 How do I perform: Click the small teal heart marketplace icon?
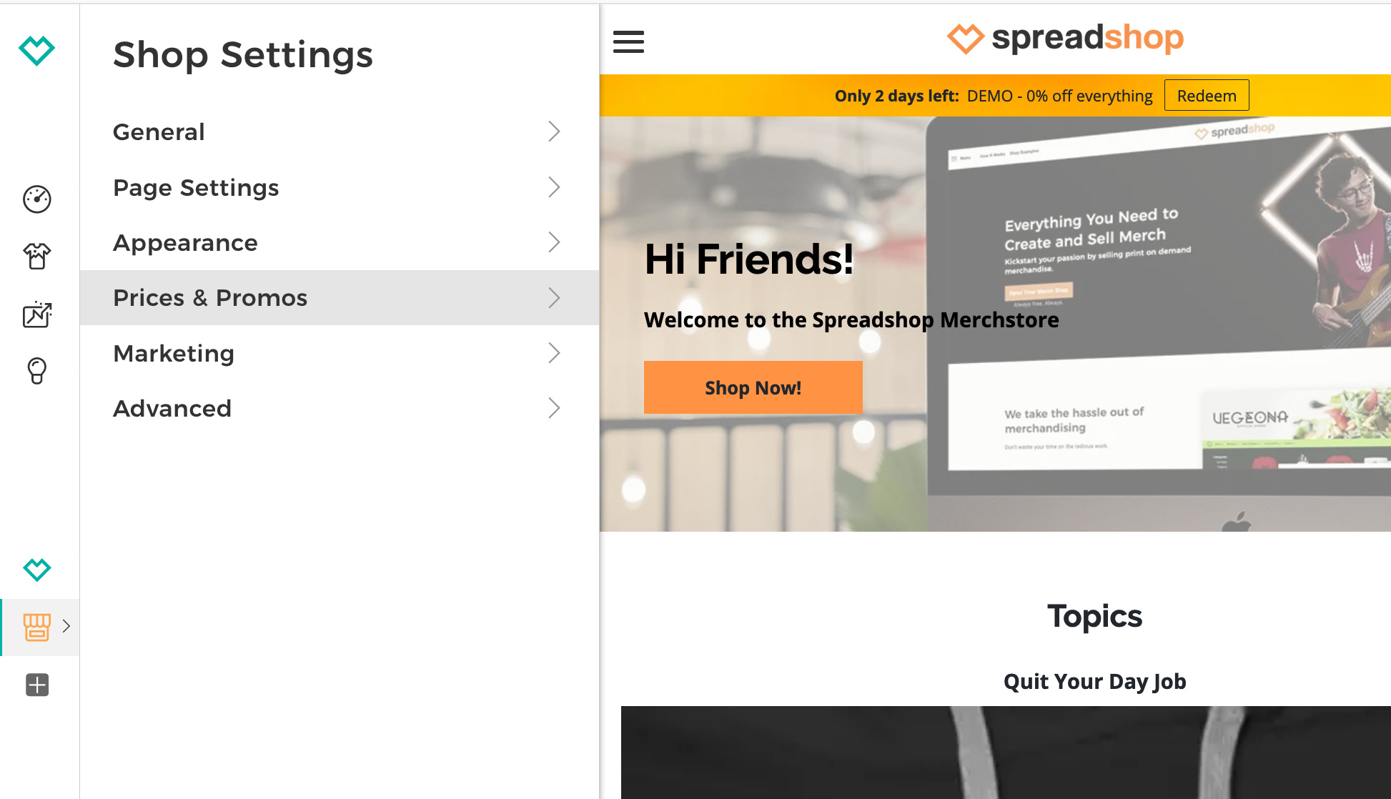(37, 570)
